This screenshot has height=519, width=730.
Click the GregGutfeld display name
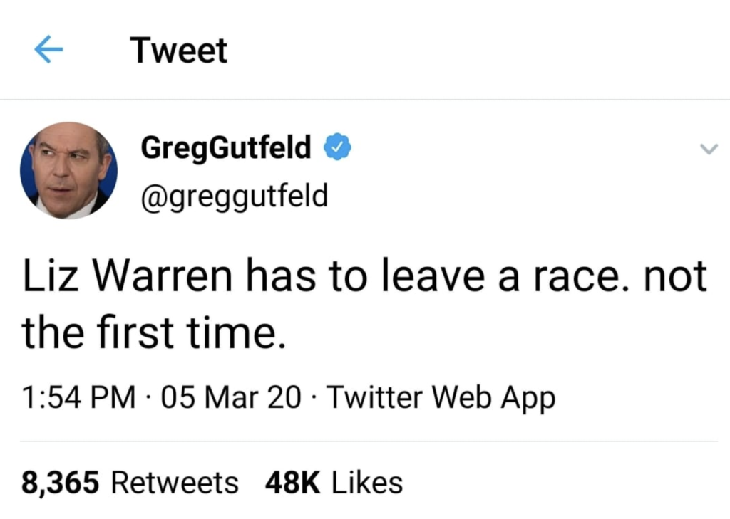[x=226, y=148]
